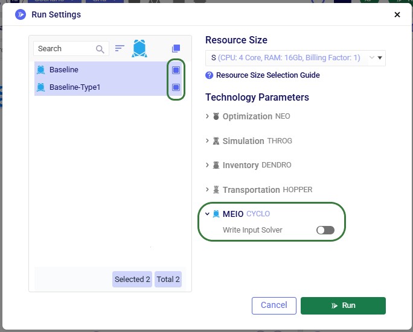Uncheck the Baseline scenario checkbox

[176, 70]
